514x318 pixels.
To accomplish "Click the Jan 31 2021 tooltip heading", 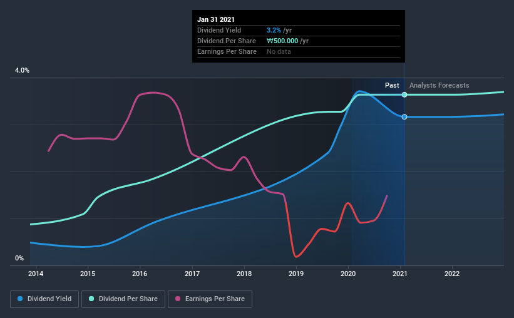I will pos(216,19).
